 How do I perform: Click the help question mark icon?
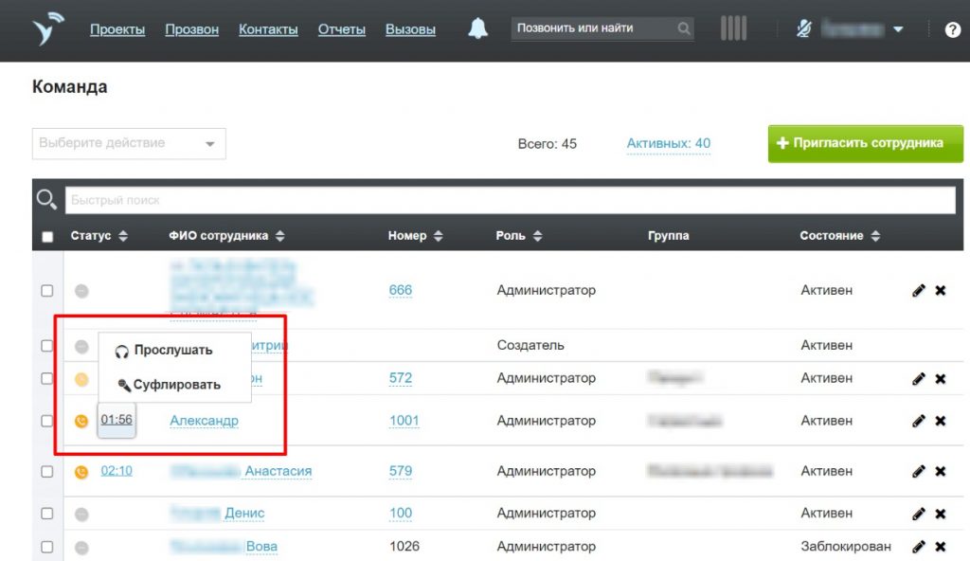[x=952, y=30]
